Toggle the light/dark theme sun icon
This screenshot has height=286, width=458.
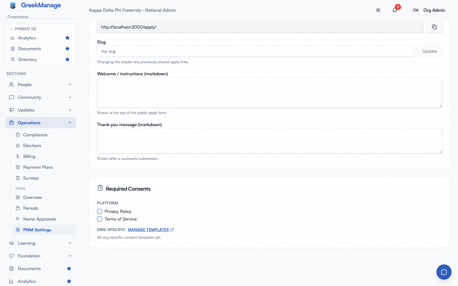pos(378,10)
